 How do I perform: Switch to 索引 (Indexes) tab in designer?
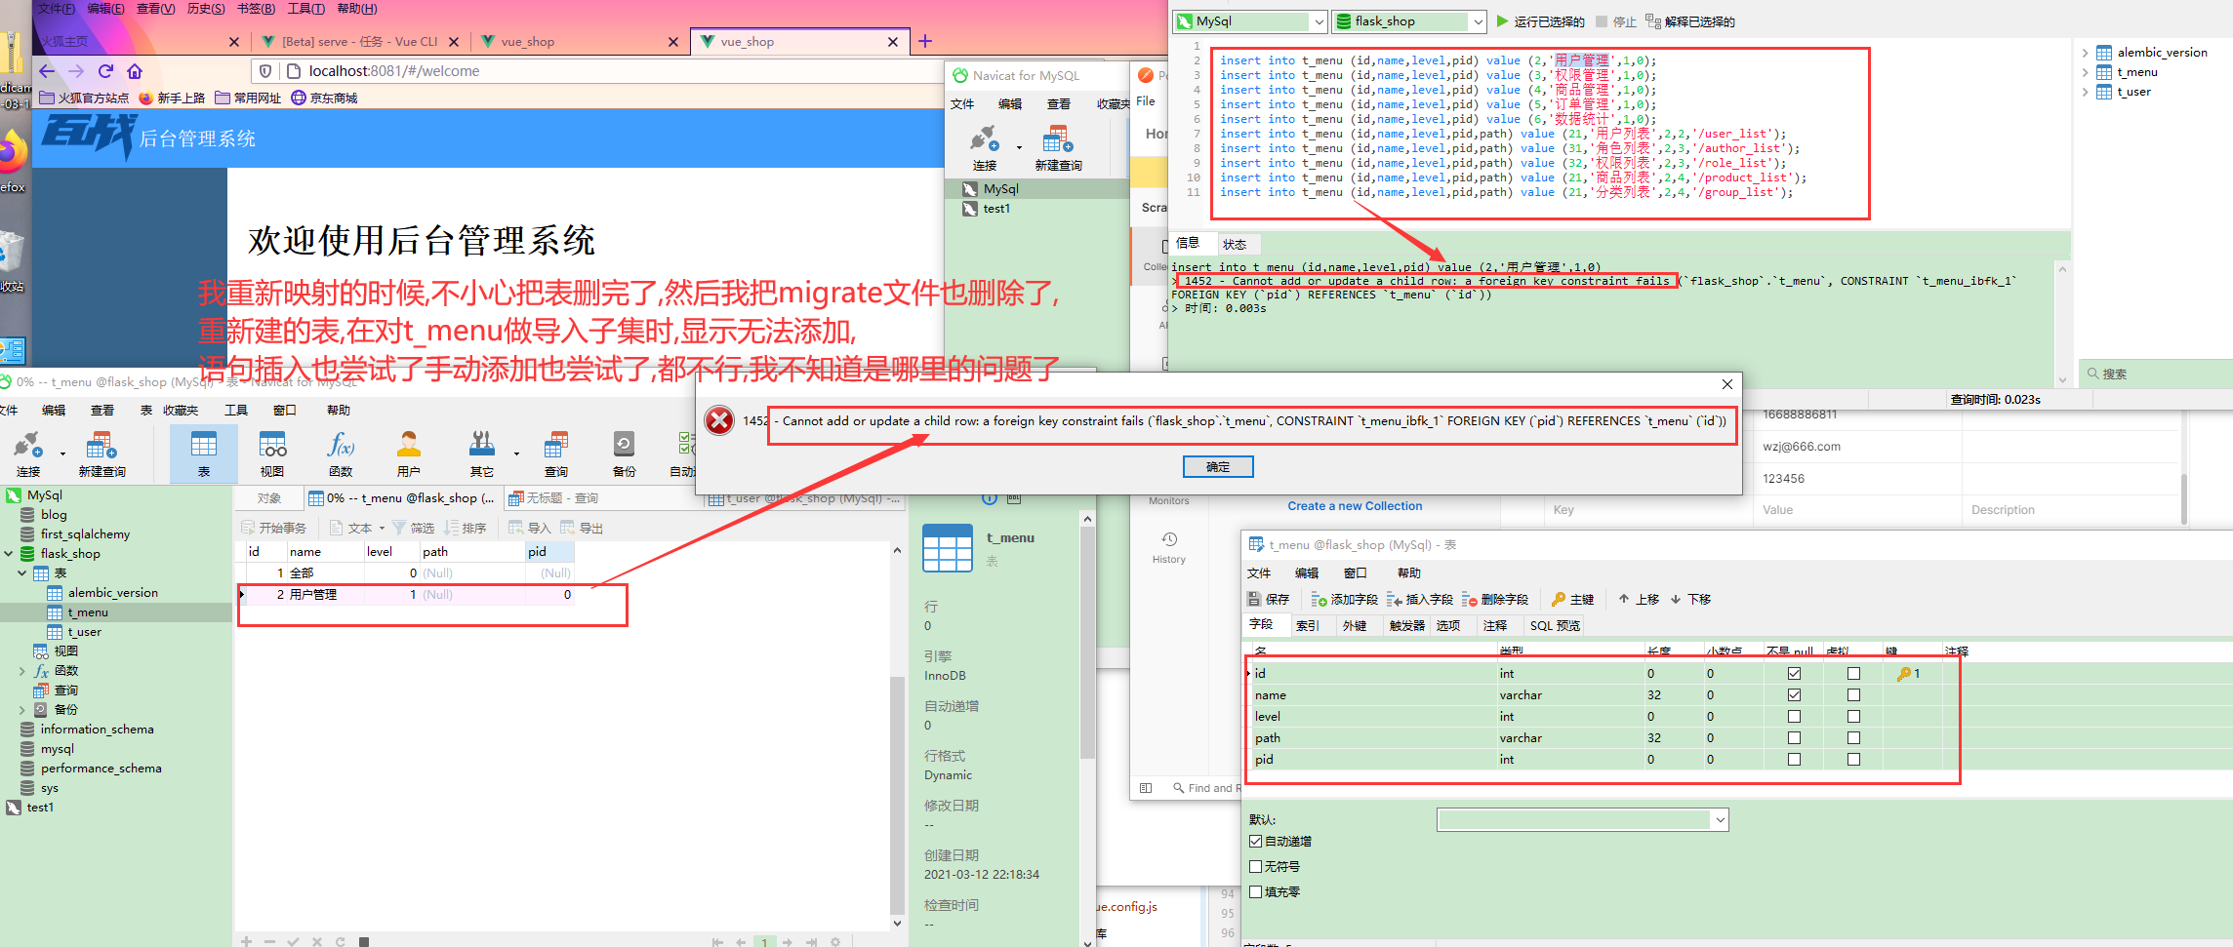1307,625
